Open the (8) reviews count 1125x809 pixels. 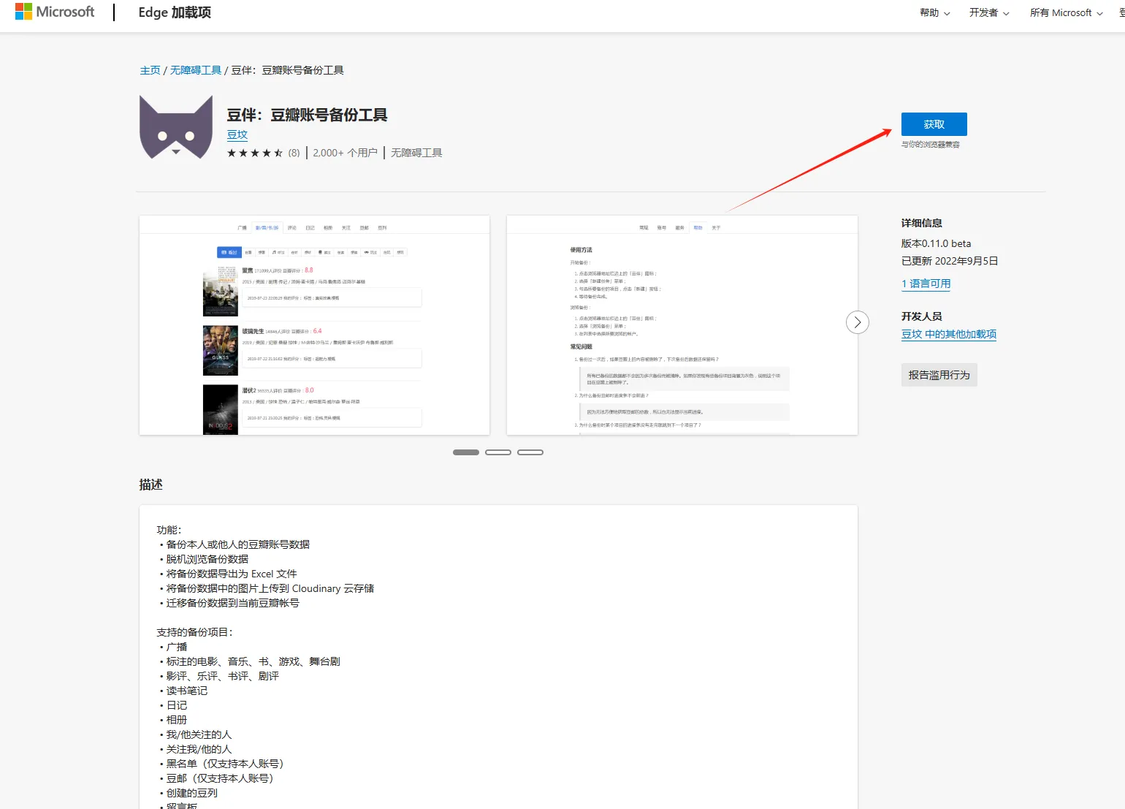pos(294,153)
